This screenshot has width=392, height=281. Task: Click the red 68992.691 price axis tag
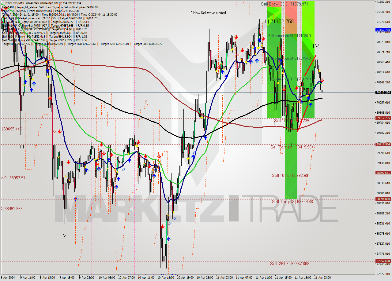[x=383, y=173]
